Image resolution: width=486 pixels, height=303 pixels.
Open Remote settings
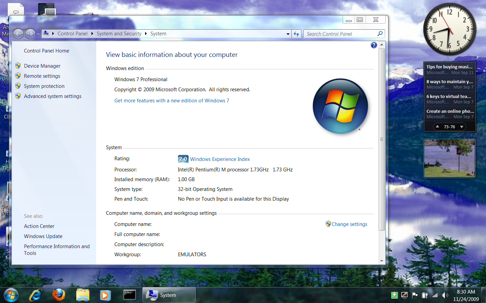42,76
